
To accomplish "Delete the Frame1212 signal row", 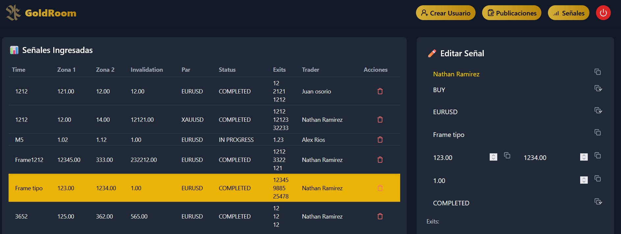I will tap(380, 160).
